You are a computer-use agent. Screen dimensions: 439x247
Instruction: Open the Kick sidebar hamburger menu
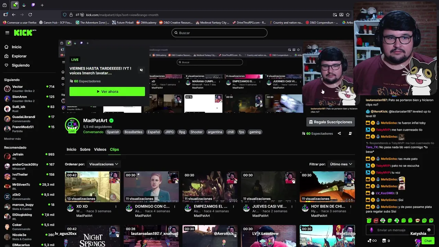pos(7,33)
